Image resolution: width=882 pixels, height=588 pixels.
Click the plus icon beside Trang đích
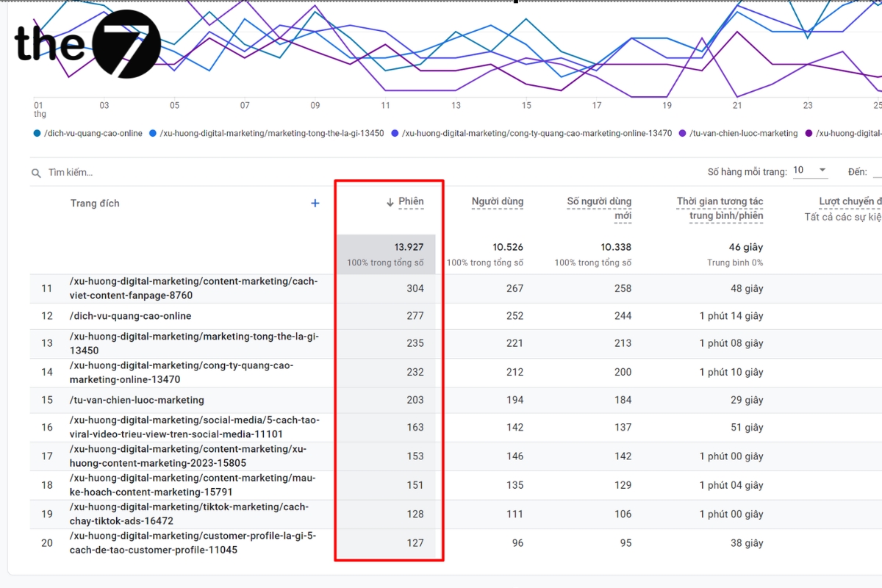315,203
